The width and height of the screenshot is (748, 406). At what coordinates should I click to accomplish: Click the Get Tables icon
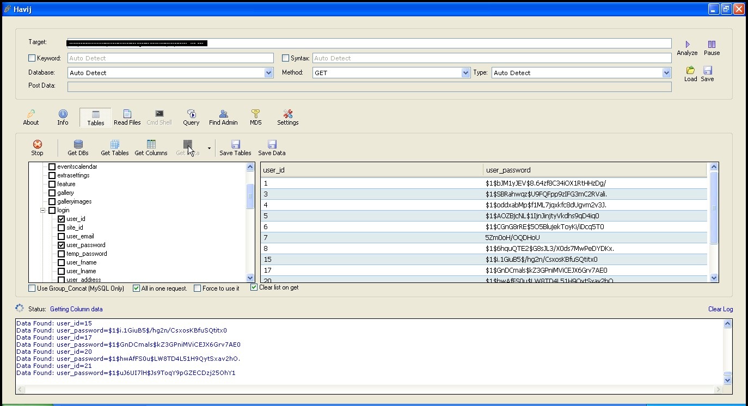(115, 144)
